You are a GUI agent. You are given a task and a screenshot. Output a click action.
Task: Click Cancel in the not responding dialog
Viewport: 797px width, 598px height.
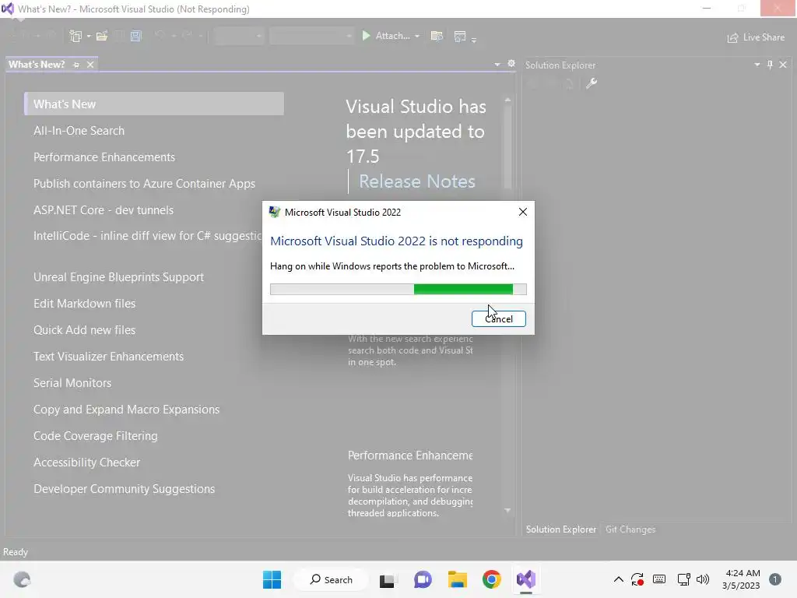point(499,318)
